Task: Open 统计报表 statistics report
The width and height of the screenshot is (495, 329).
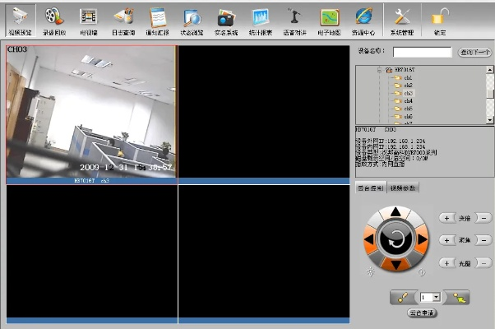Action: click(261, 21)
